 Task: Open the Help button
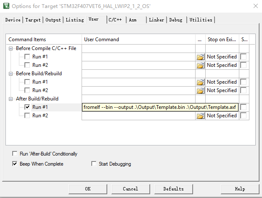point(240,189)
